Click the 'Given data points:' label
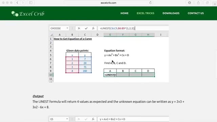 [x=78, y=50]
